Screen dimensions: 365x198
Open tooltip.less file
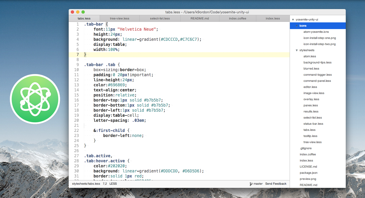(x=310, y=136)
